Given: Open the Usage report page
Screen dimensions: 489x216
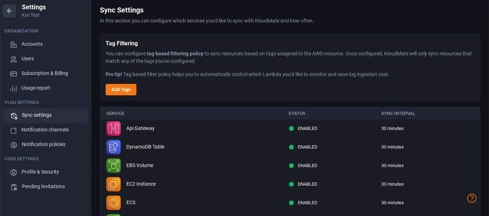Looking at the screenshot, I should 45,88.
